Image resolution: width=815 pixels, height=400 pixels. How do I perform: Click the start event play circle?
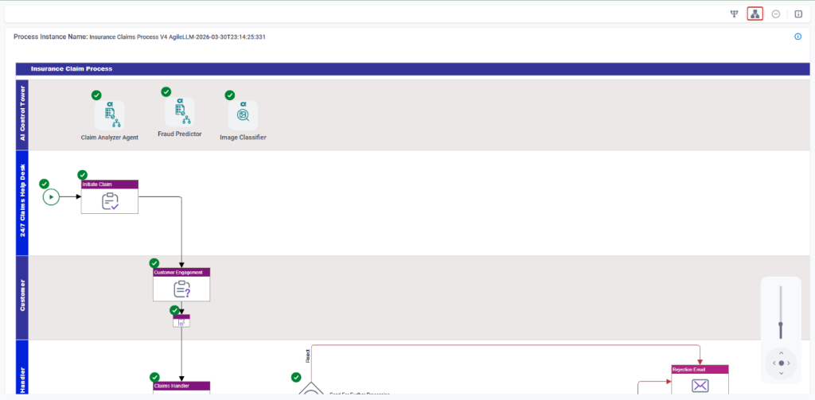point(51,196)
